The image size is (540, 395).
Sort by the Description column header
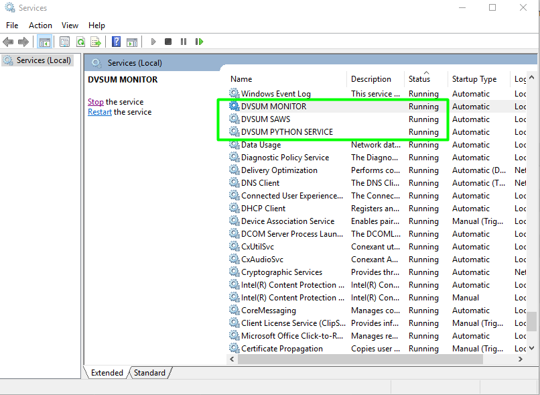click(x=376, y=79)
